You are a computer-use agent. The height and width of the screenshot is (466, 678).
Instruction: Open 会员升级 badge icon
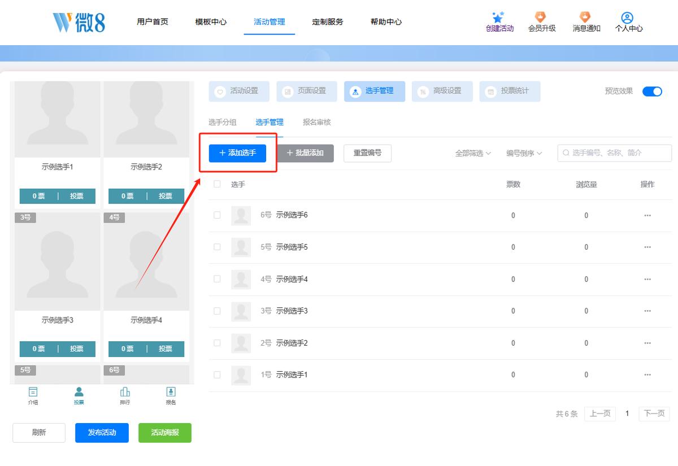pos(541,18)
